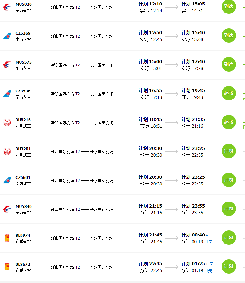Click the China Eastern logo beside MU5575

pos(7,65)
